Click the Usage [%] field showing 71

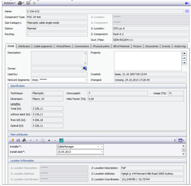[x=176, y=93]
